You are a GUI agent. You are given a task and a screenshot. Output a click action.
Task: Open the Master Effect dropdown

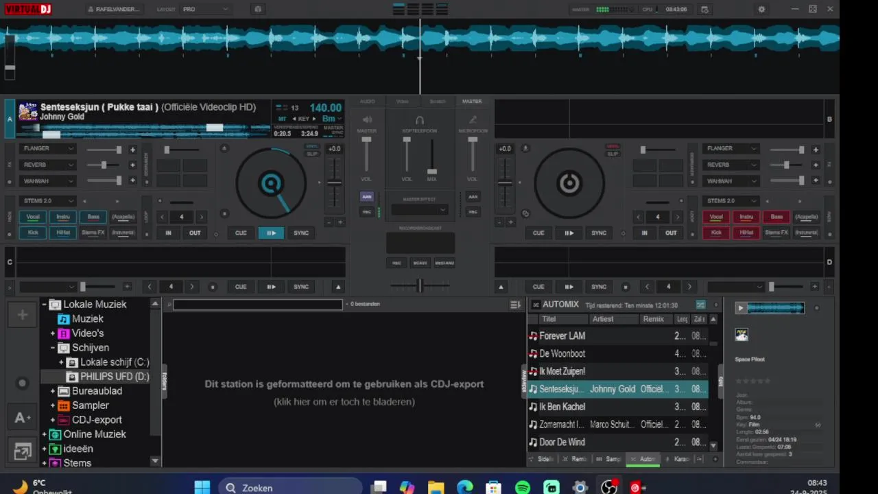point(420,209)
